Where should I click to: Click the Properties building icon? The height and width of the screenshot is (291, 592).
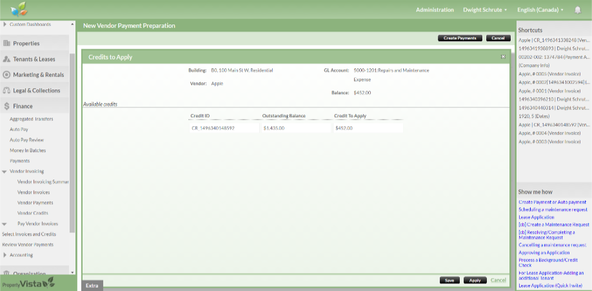(x=7, y=43)
